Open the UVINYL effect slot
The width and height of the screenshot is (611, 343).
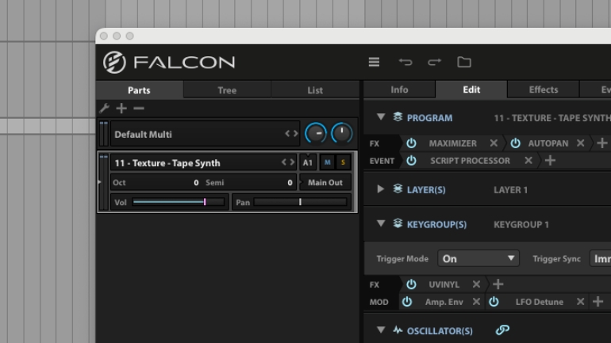tap(444, 284)
